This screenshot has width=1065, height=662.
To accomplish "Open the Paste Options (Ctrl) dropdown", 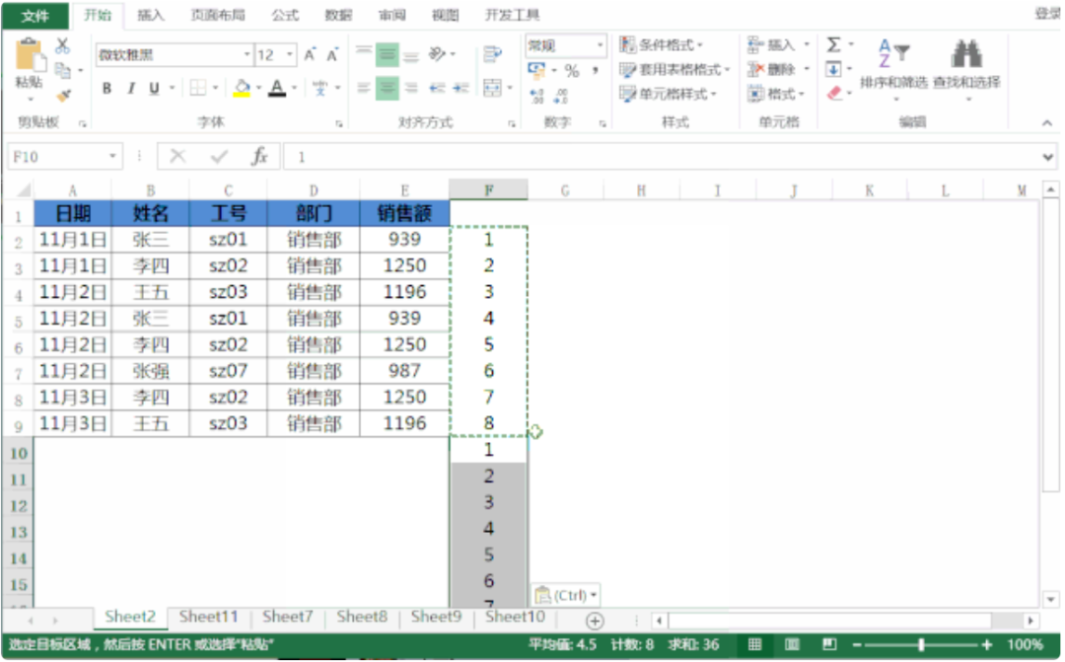I will 566,595.
